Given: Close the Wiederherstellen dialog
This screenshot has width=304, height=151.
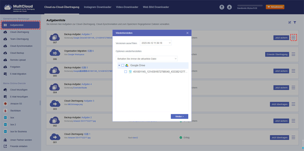Looking at the screenshot, I should (x=187, y=33).
